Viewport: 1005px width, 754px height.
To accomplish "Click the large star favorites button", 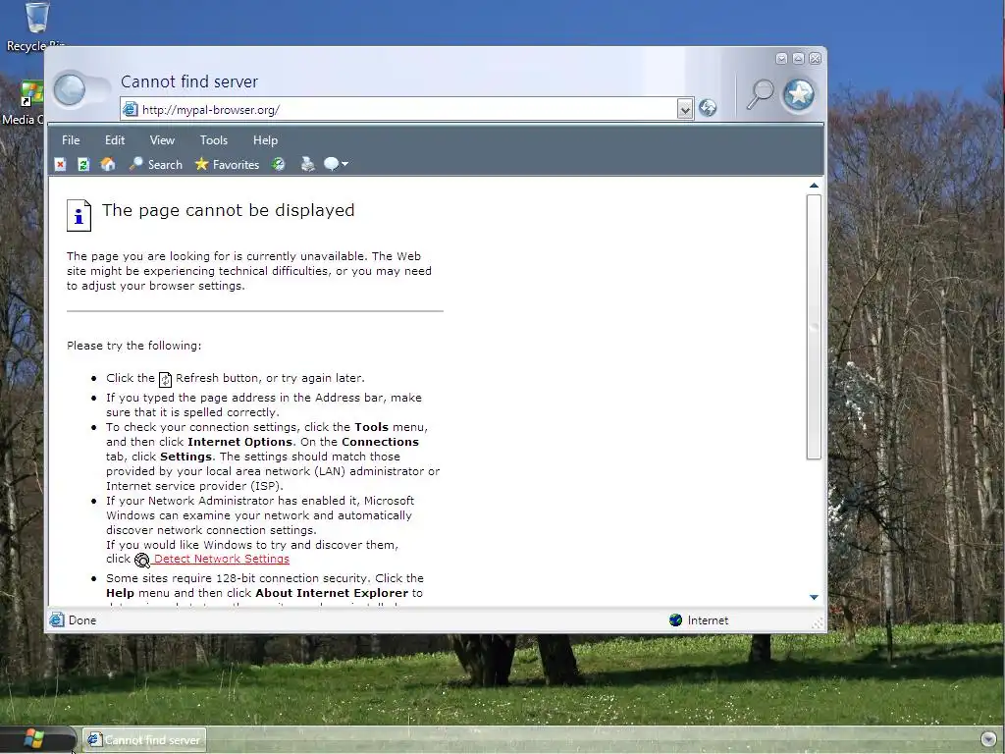I will tap(799, 95).
